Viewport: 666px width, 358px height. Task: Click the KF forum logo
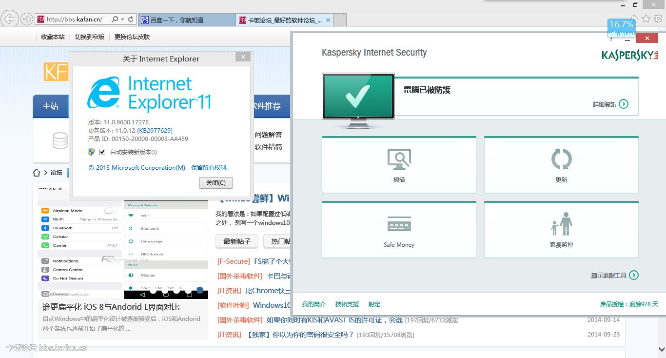[x=55, y=72]
